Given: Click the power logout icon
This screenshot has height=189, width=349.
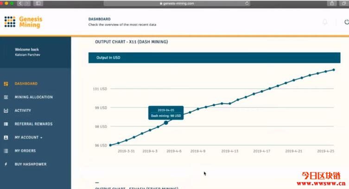Looking at the screenshot, I should [x=347, y=22].
